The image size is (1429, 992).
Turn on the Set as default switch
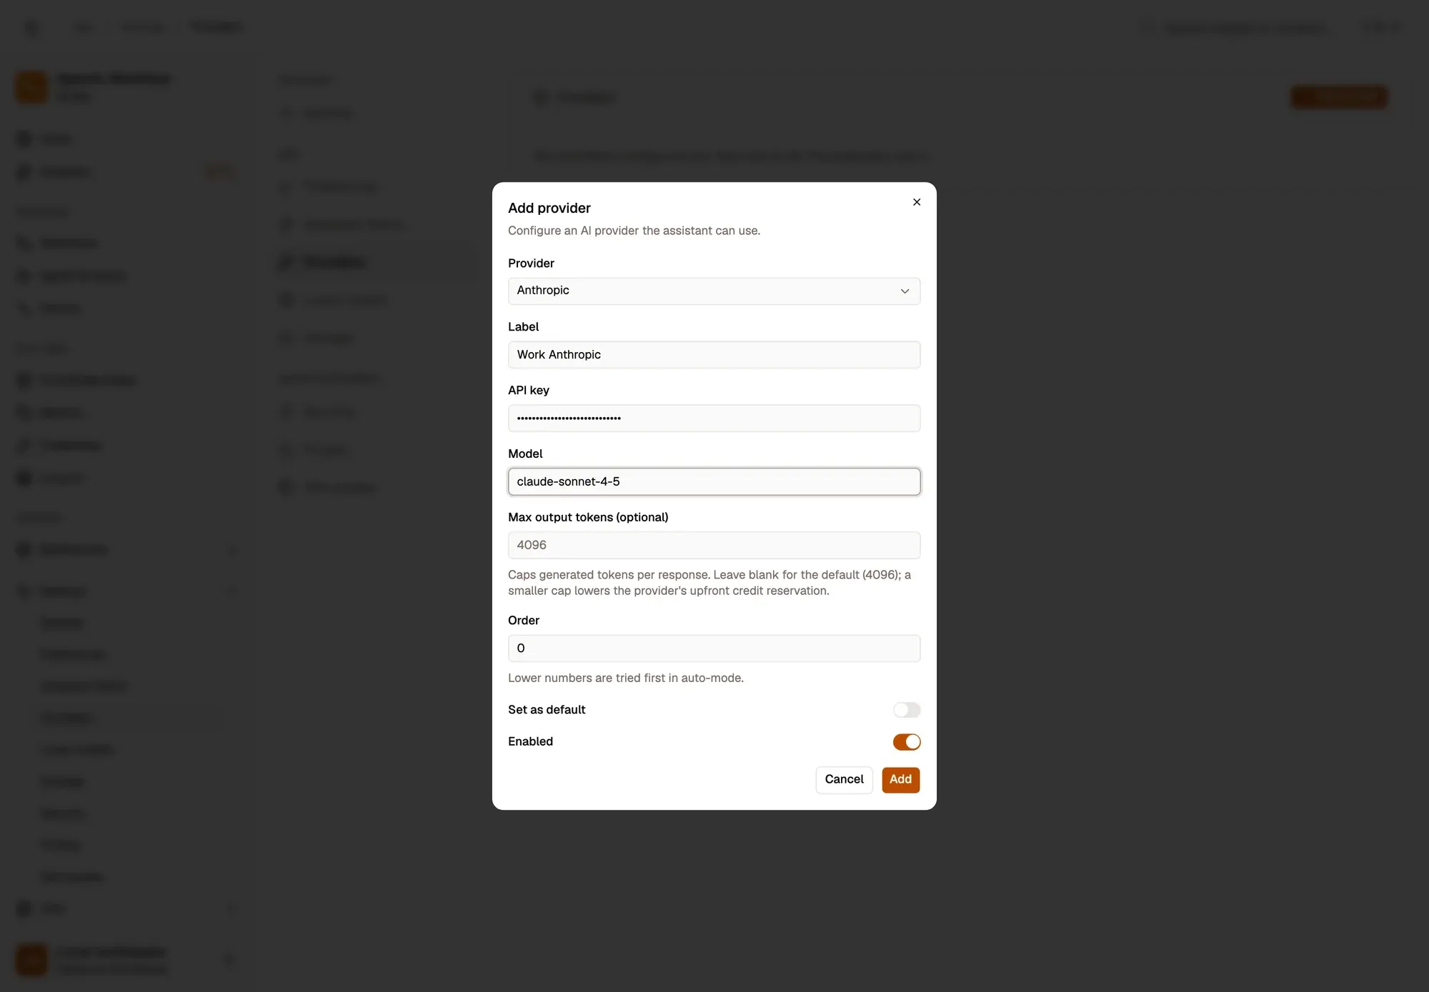coord(906,710)
